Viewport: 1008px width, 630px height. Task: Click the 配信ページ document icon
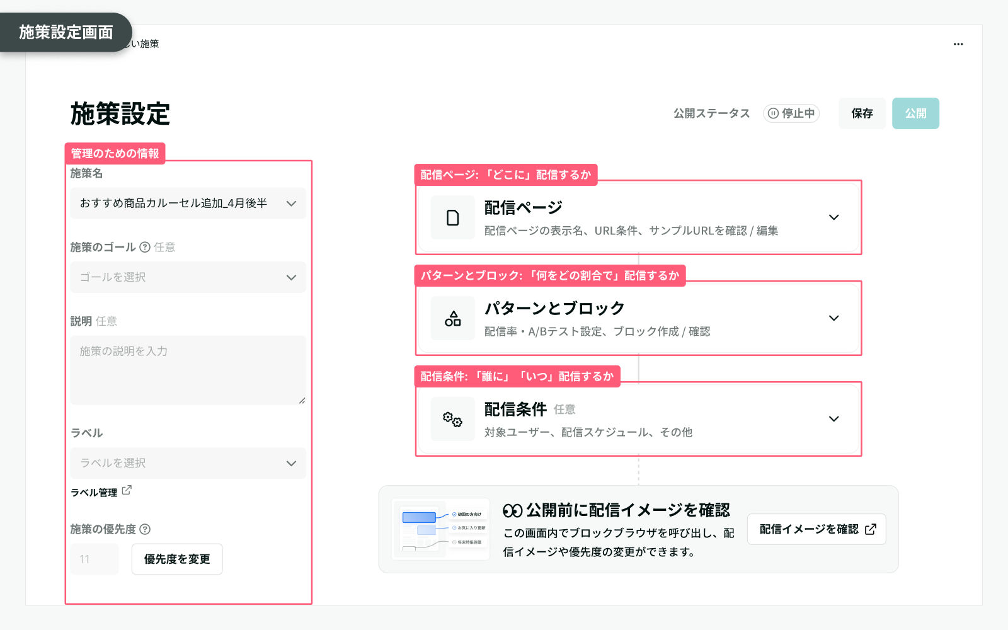[452, 218]
